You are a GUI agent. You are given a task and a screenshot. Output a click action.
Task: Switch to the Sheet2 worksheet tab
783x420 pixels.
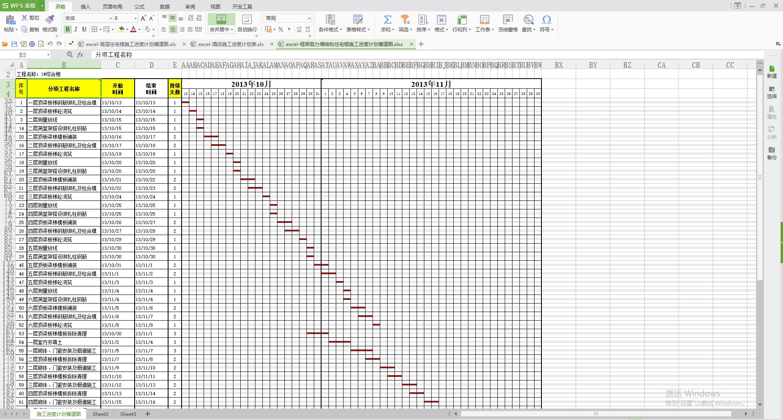[100, 414]
